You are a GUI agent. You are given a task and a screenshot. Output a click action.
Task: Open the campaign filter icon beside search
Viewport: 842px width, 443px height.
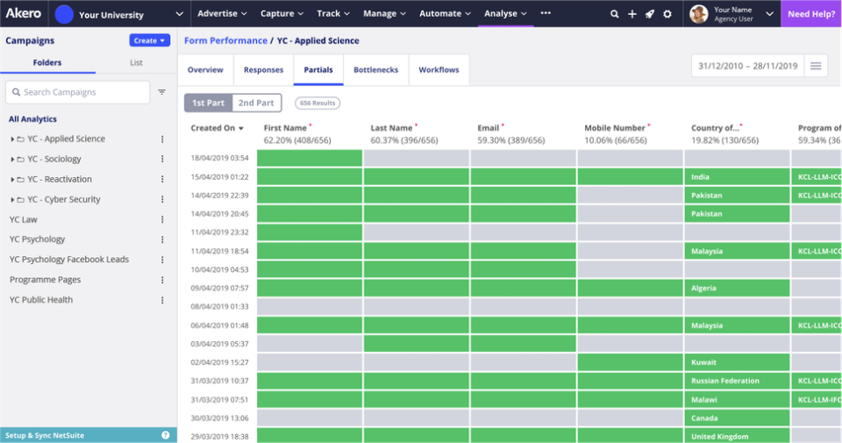(x=161, y=92)
